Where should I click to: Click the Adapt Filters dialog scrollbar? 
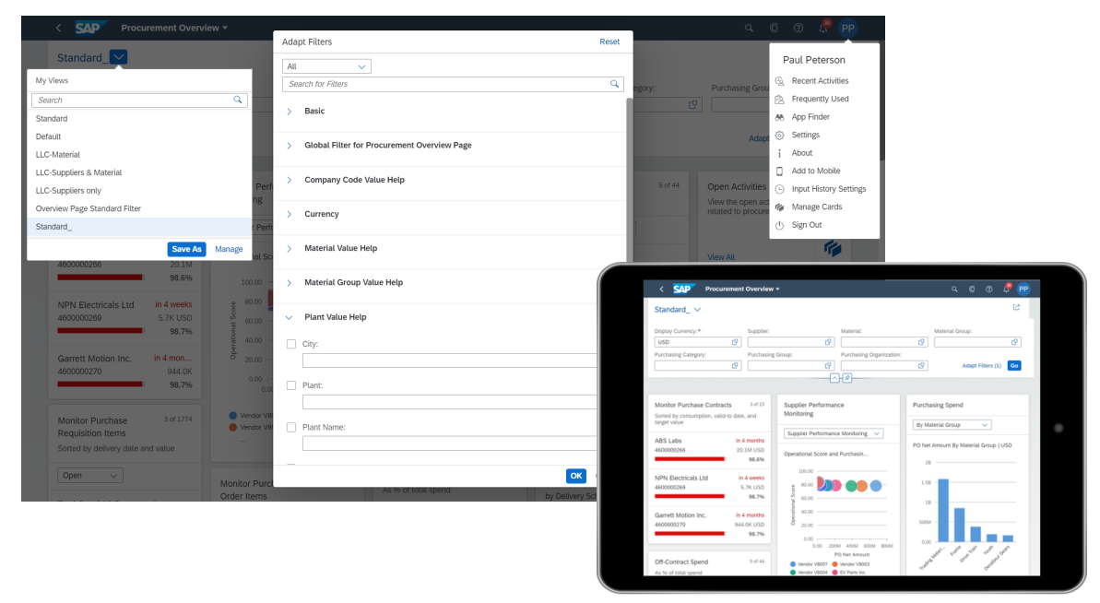[x=630, y=184]
